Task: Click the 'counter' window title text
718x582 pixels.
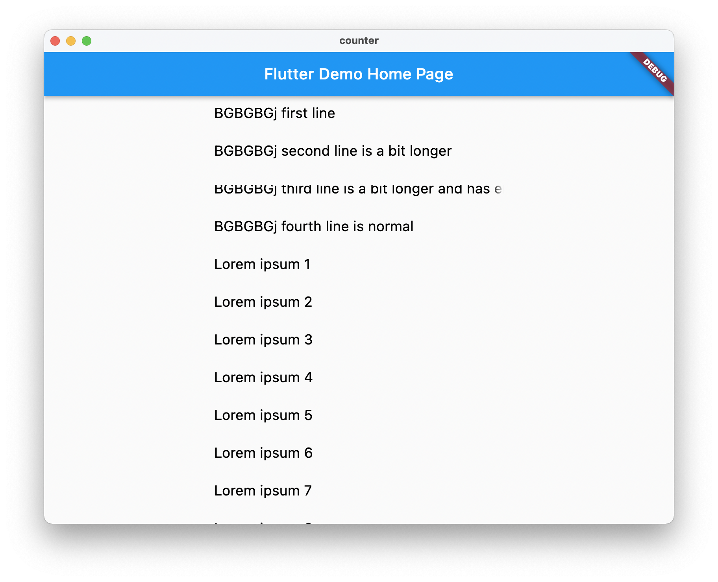Action: click(x=359, y=40)
